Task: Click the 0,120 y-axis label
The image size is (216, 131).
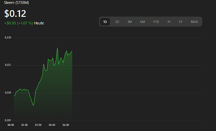Action: (x=8, y=37)
